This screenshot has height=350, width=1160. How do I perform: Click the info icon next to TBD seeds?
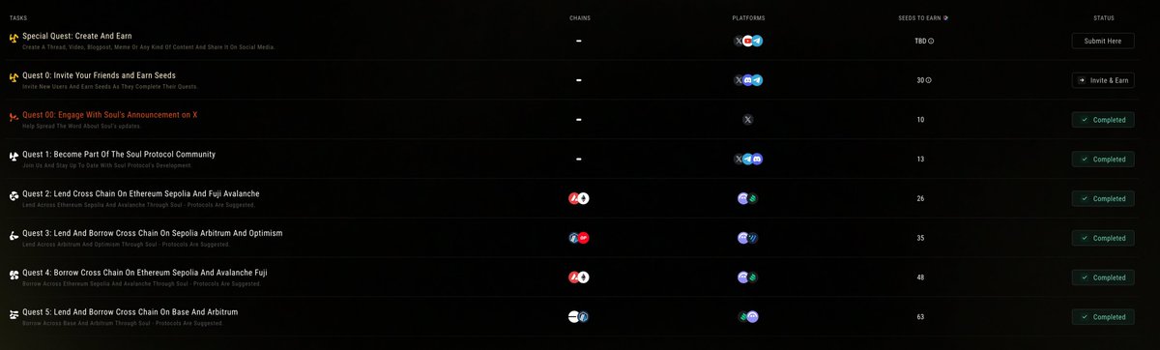point(931,41)
